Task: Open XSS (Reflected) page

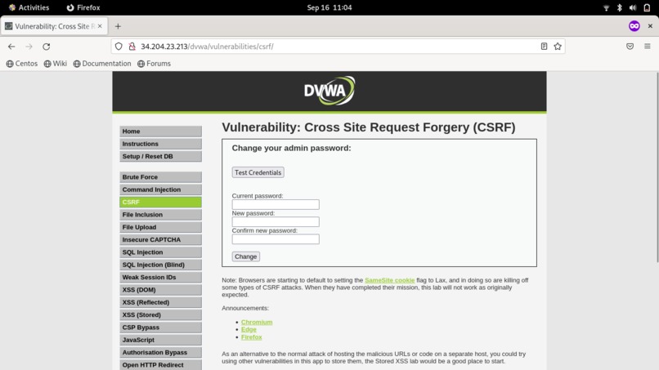Action: pyautogui.click(x=160, y=302)
